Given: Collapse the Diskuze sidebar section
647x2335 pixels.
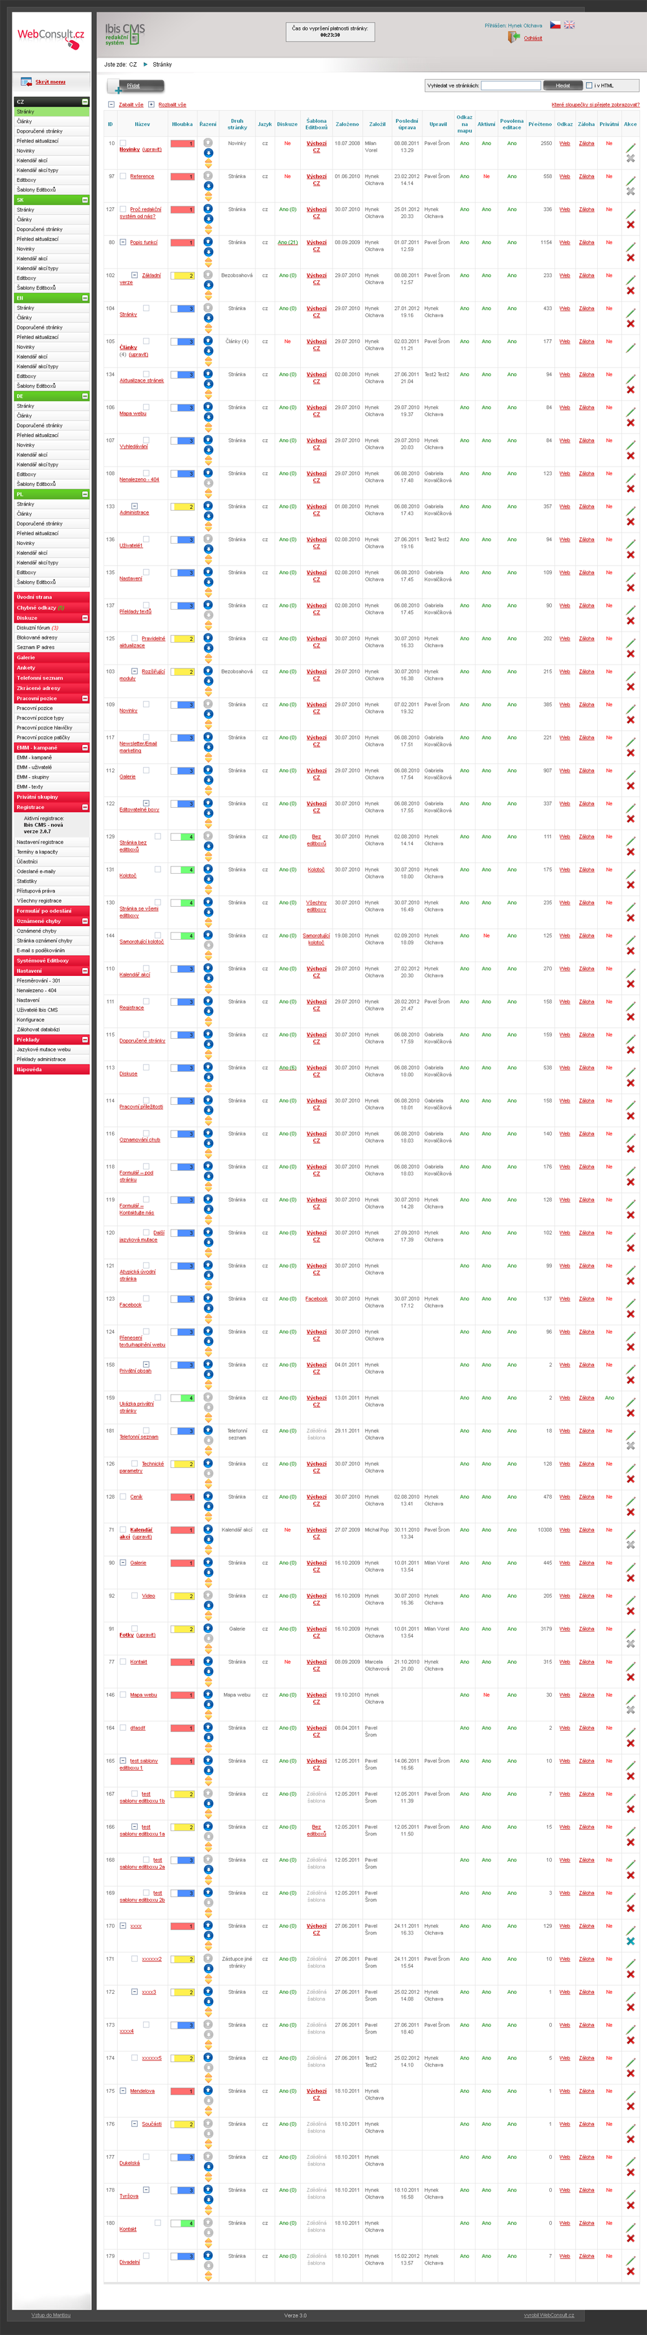Looking at the screenshot, I should (85, 617).
